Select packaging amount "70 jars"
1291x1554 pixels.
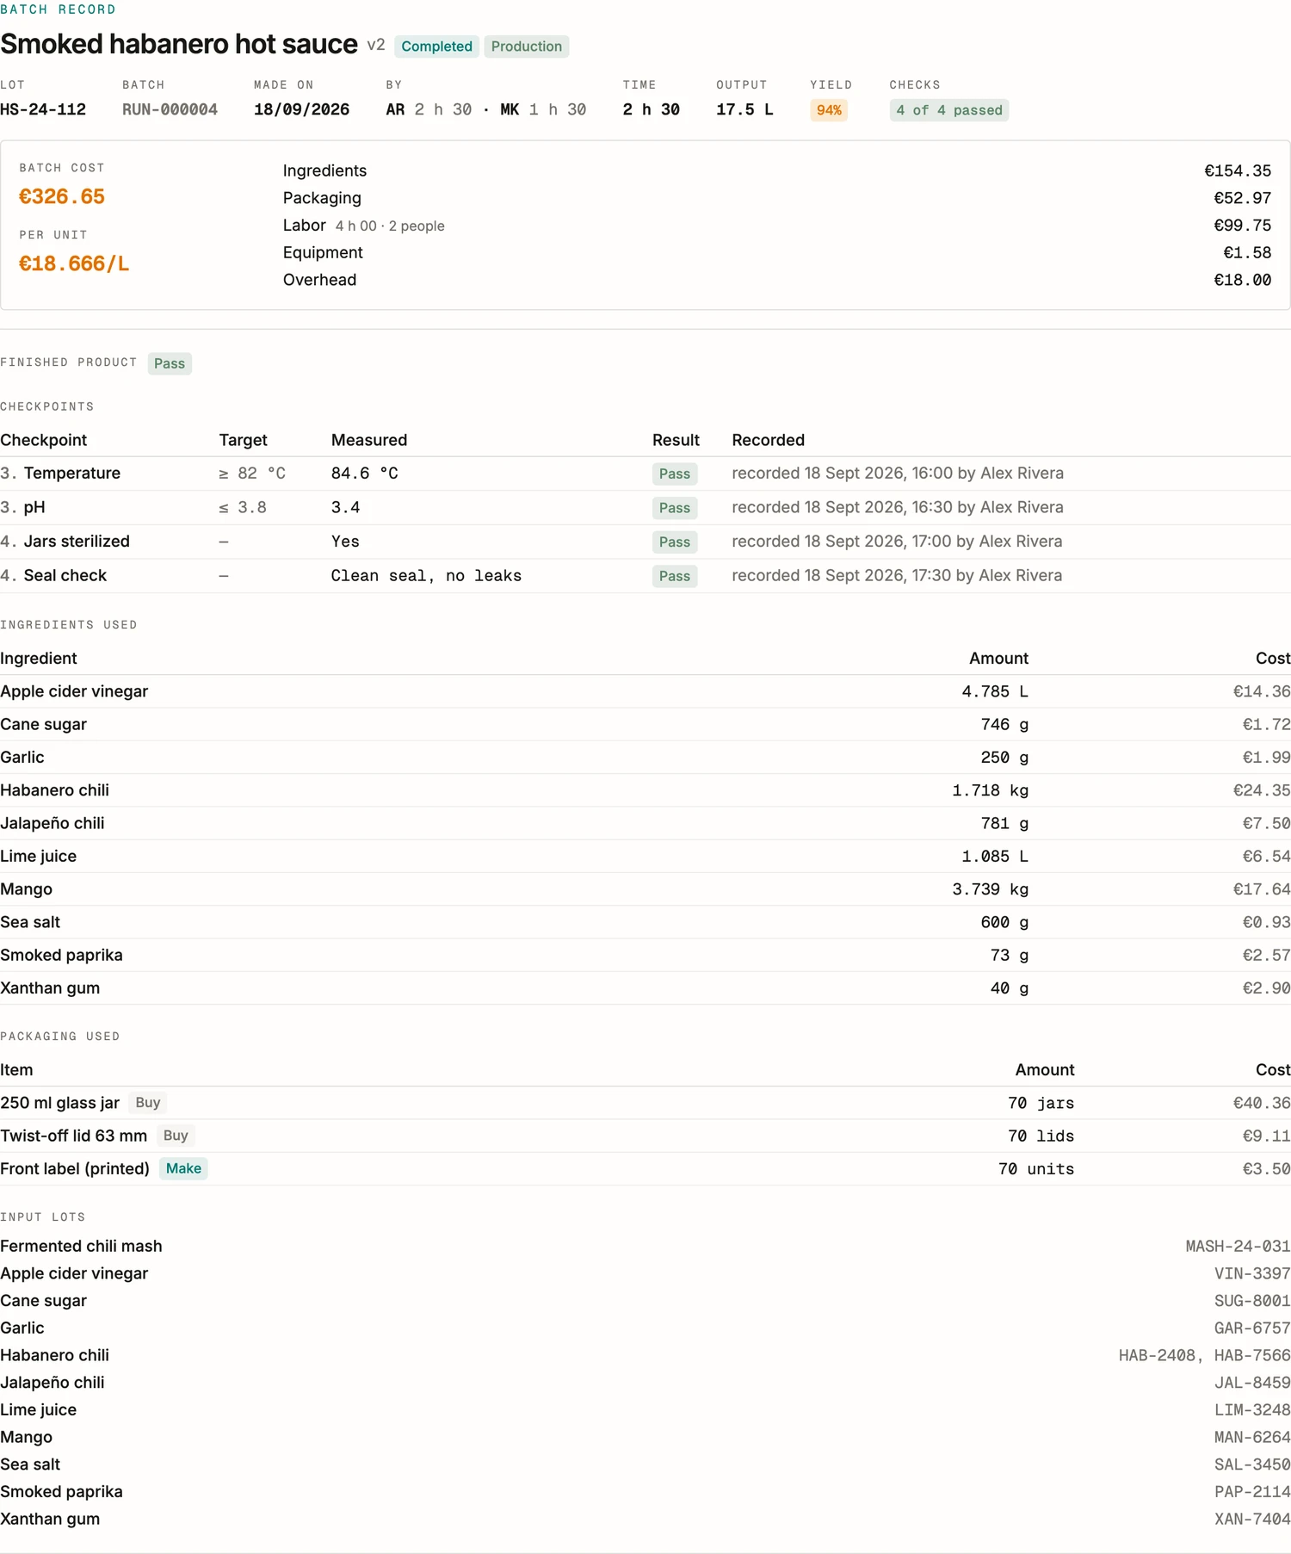click(x=1041, y=1103)
